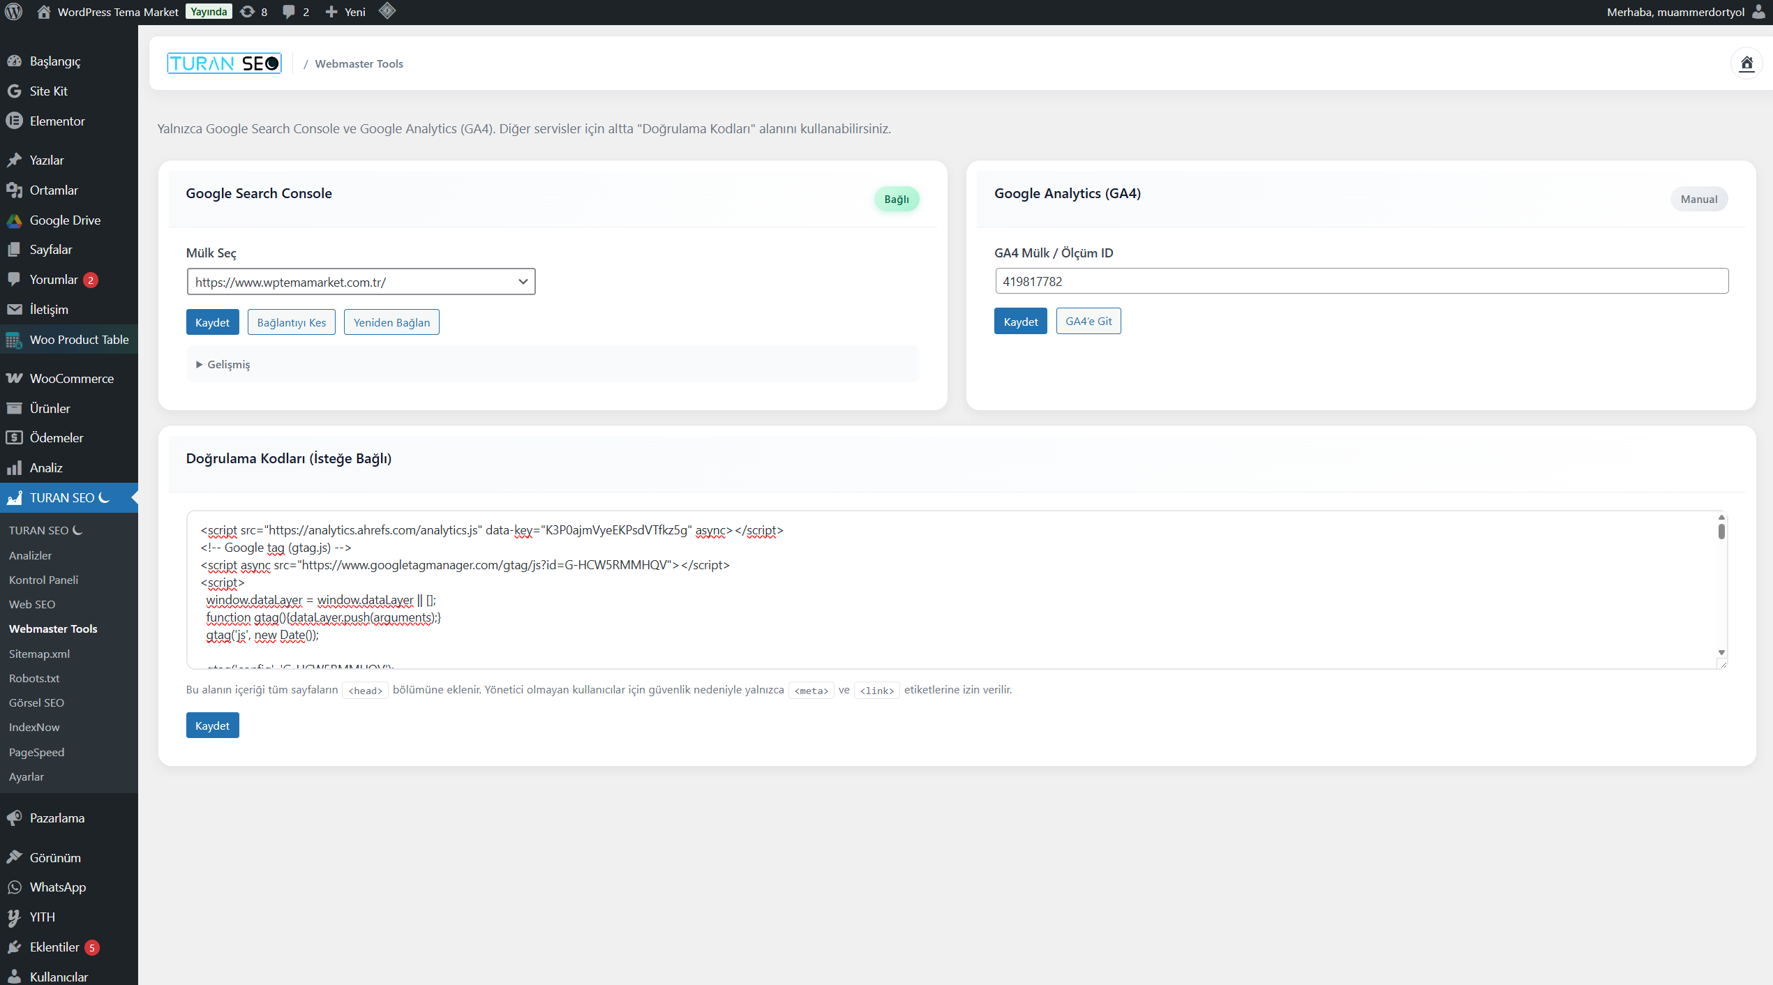Click the diamond icon in admin bar

387,11
